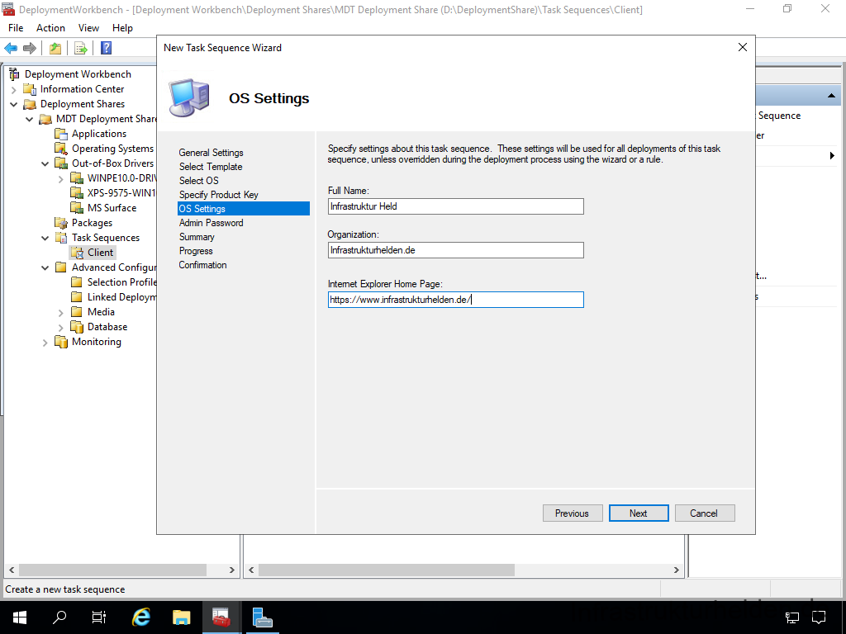Open the Action menu
The height and width of the screenshot is (634, 846).
pos(50,28)
